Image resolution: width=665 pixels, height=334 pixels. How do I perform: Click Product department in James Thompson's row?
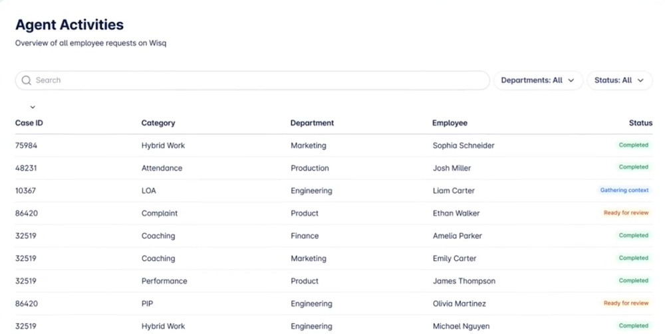click(305, 281)
